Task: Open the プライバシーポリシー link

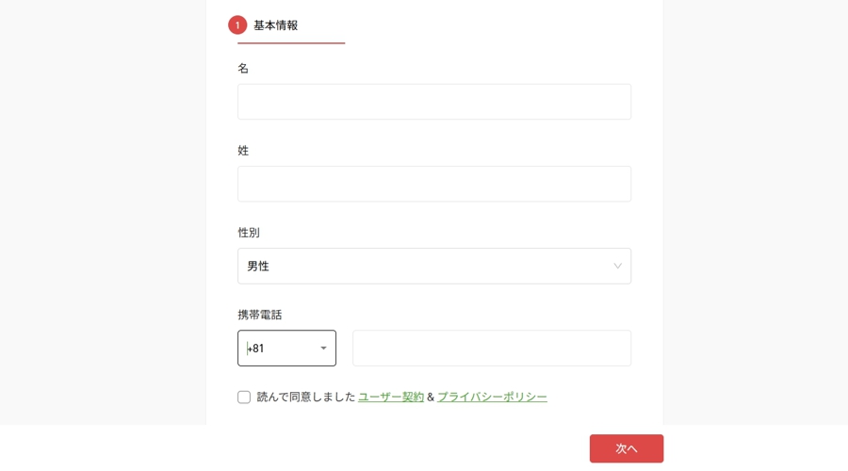Action: point(492,397)
